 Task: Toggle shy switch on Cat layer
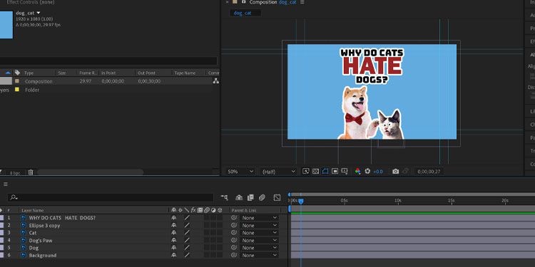[173, 233]
